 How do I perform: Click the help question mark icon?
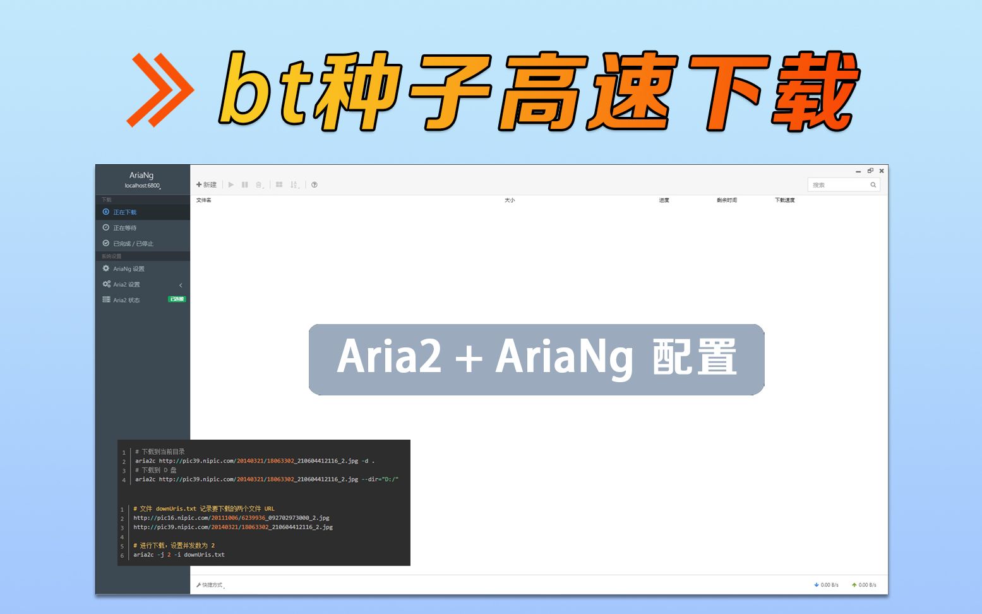pos(314,184)
